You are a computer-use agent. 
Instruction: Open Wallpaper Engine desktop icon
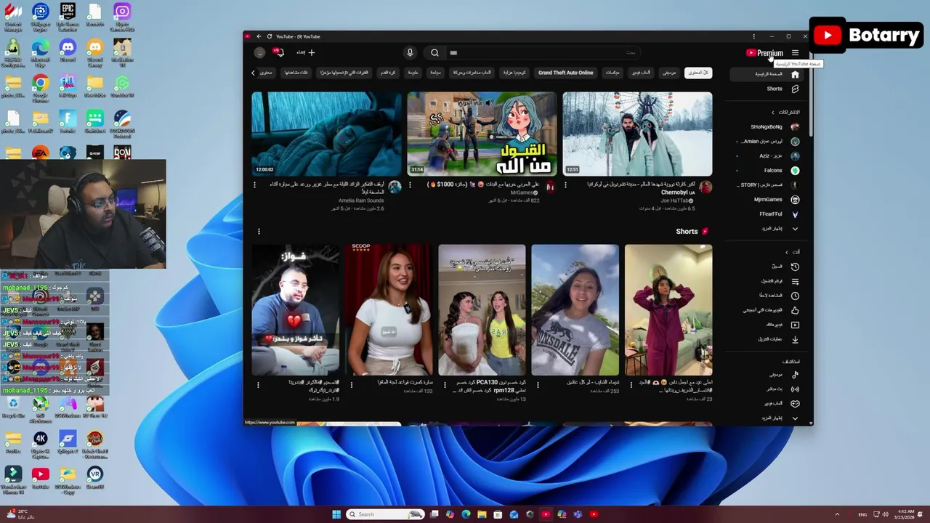[x=40, y=17]
